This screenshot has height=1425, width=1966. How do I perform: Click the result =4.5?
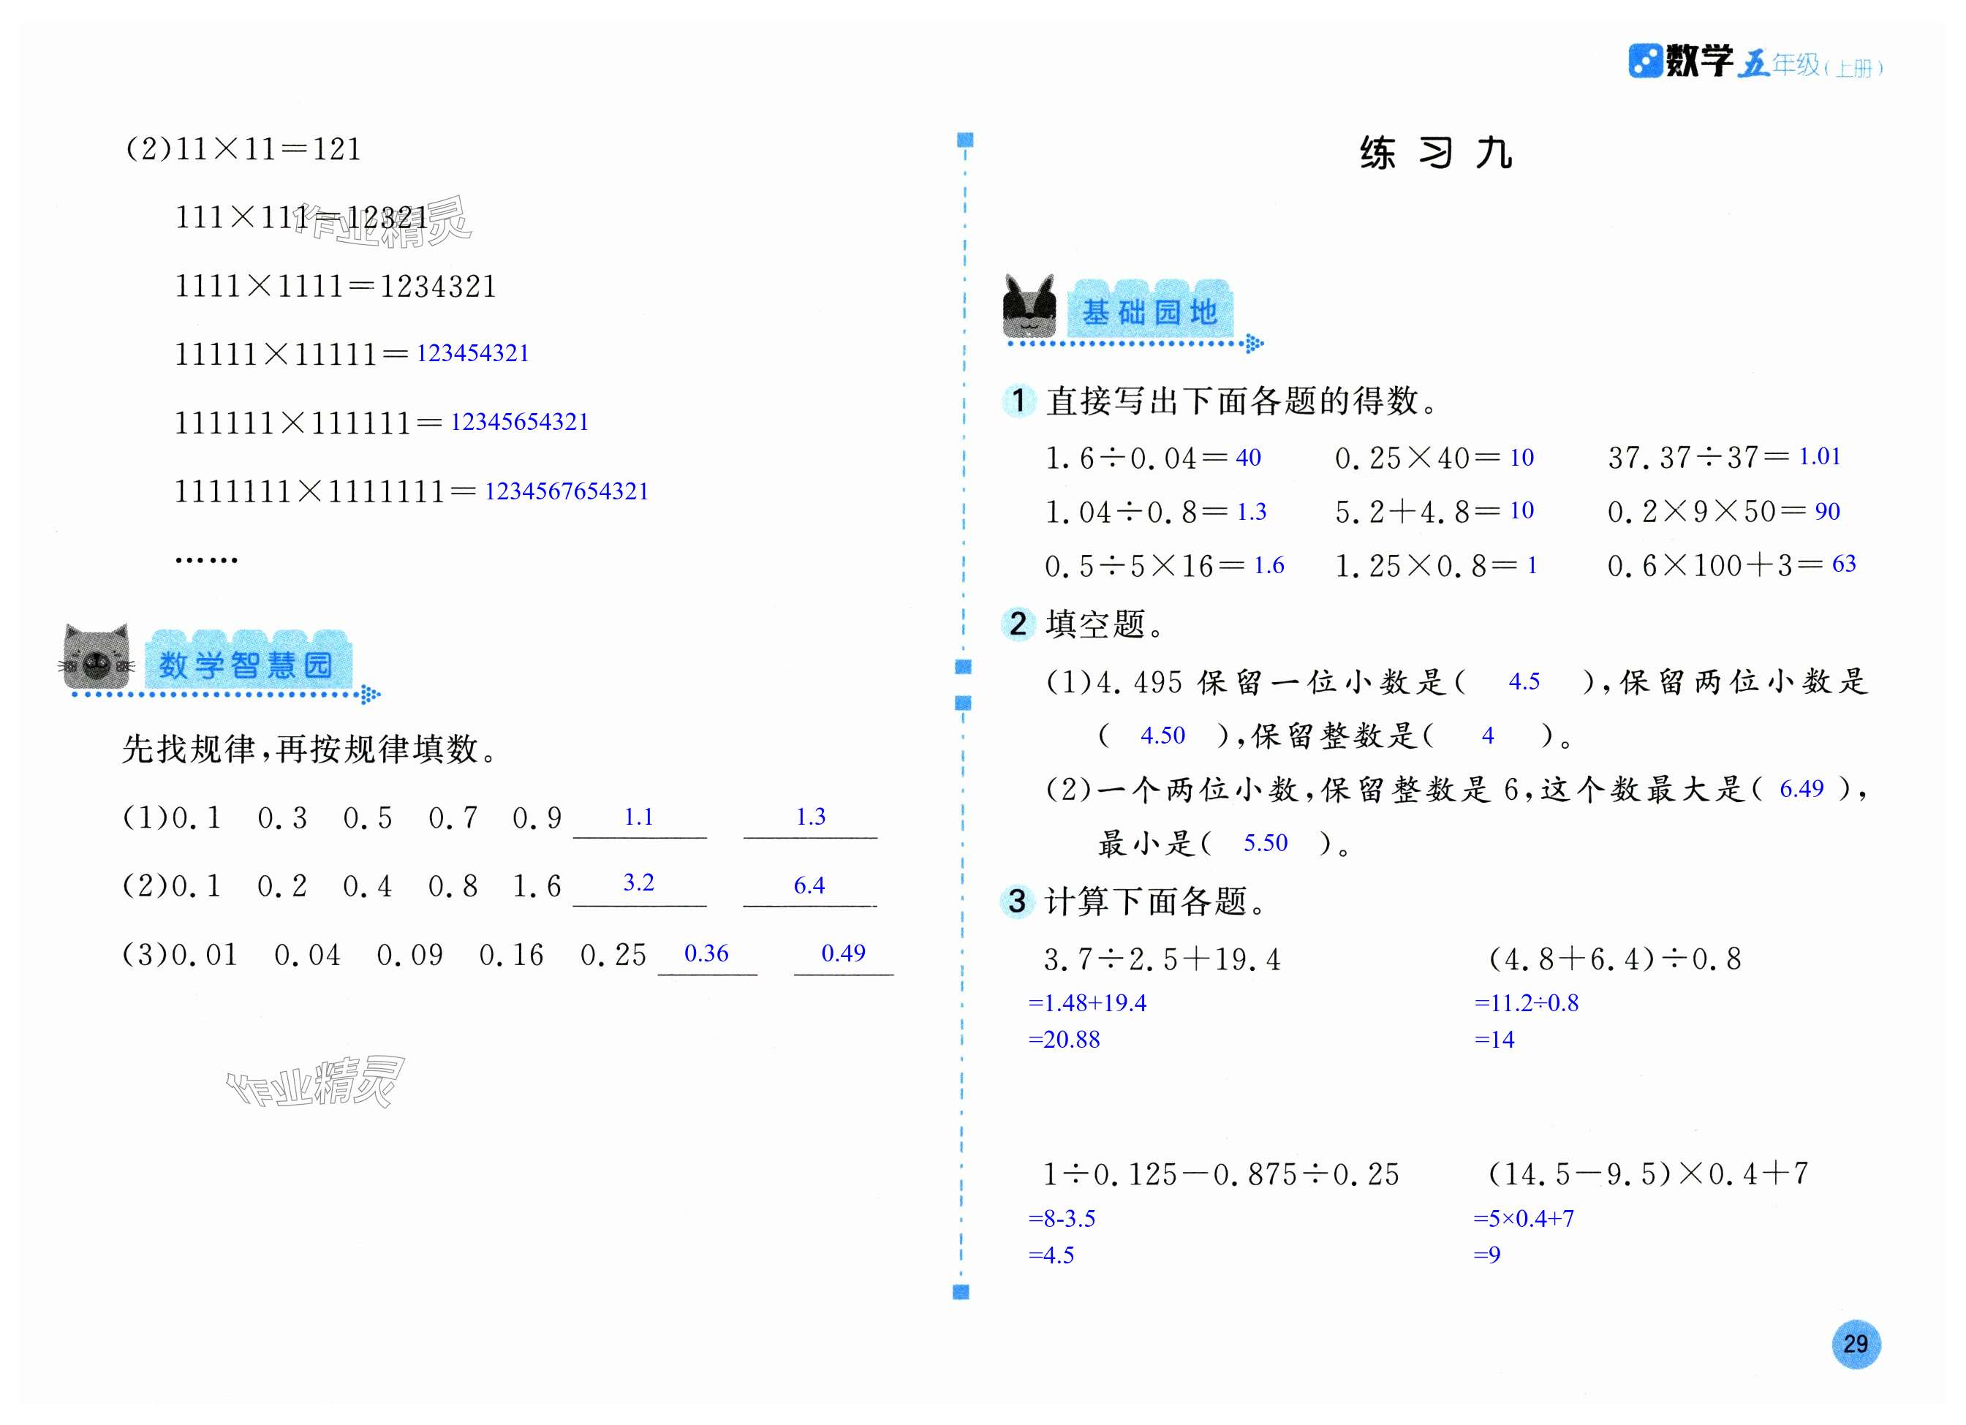pos(1051,1255)
